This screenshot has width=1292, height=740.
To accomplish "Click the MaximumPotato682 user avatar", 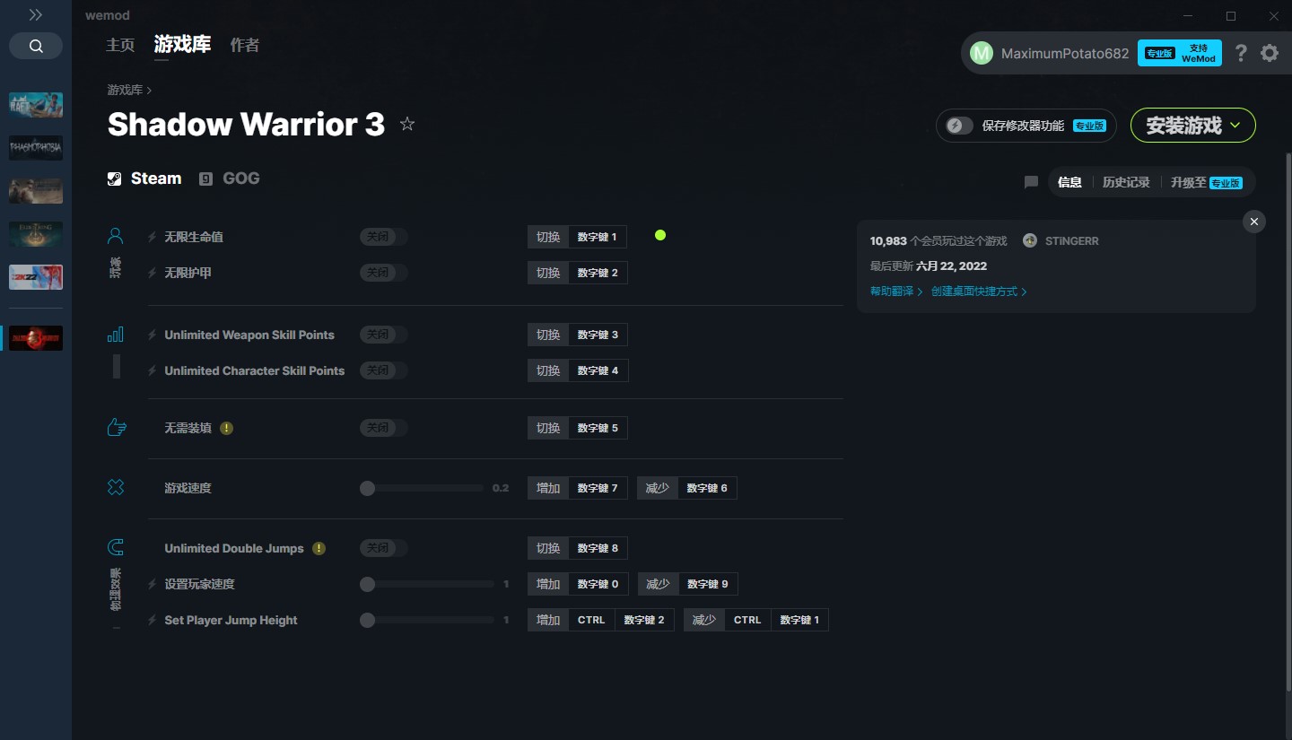I will [x=982, y=53].
